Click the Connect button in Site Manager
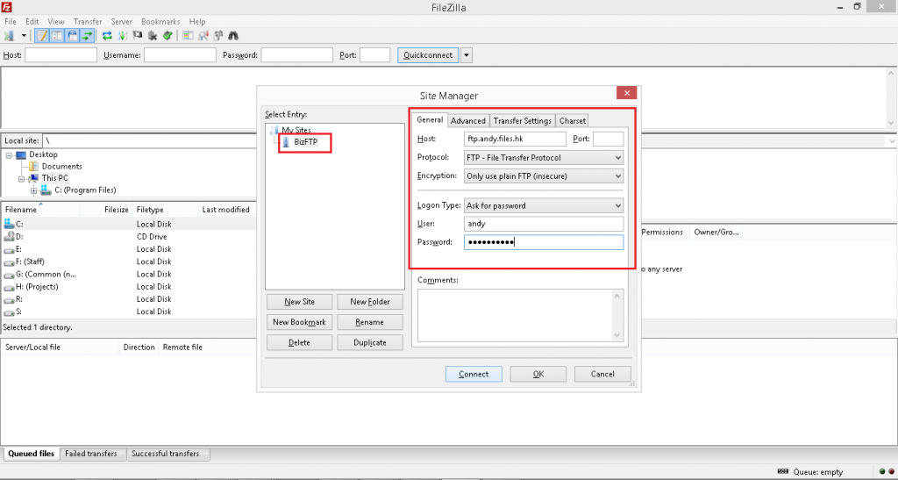898x480 pixels. pyautogui.click(x=474, y=374)
